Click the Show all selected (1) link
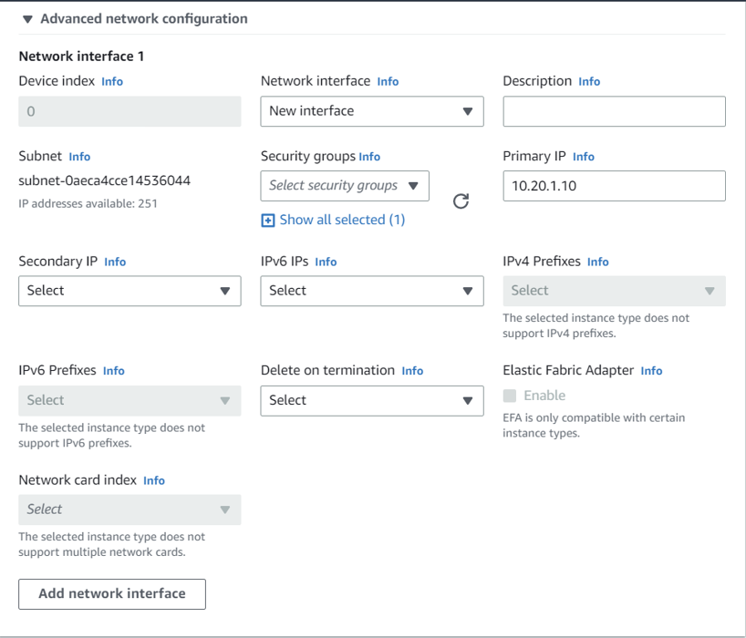The width and height of the screenshot is (746, 638). click(342, 220)
